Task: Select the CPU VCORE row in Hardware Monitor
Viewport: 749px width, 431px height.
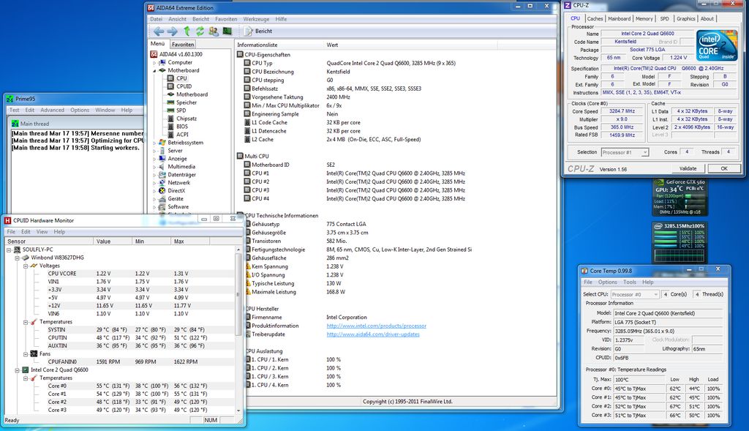Action: (121, 274)
